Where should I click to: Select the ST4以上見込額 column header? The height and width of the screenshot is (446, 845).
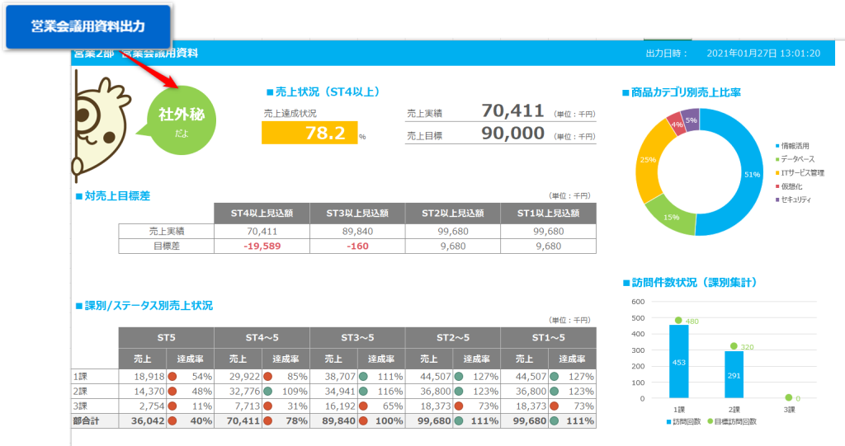[x=262, y=213]
